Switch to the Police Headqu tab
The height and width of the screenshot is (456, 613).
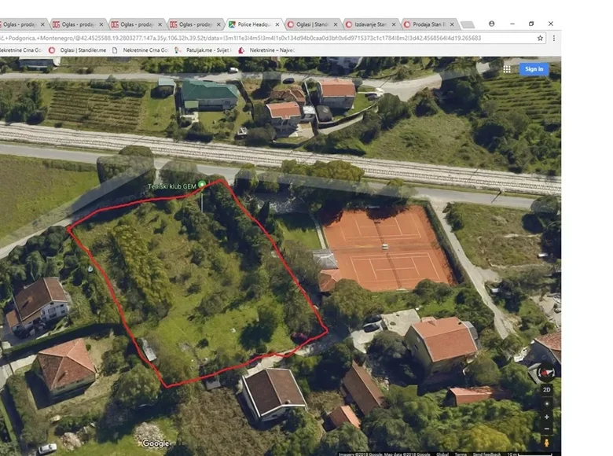(253, 24)
